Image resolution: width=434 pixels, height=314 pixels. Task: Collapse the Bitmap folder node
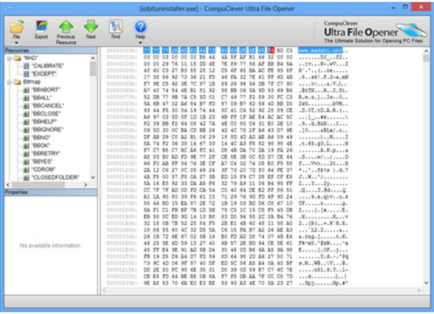pos(9,82)
